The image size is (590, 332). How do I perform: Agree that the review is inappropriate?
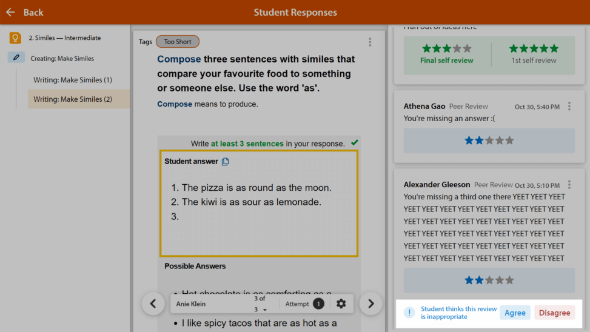pos(515,313)
